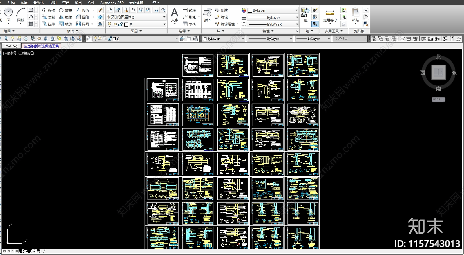Click the object color wheel swatch
The width and height of the screenshot is (464, 255).
[244, 10]
